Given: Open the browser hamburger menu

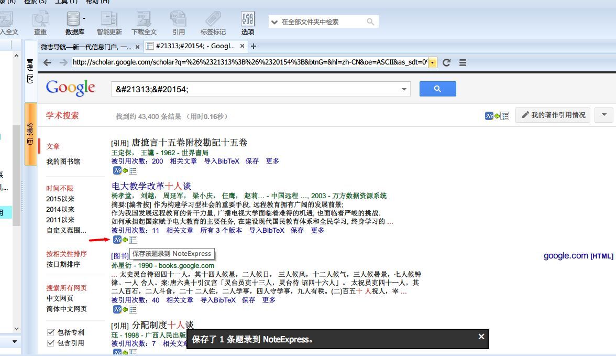Looking at the screenshot, I should coord(463,62).
